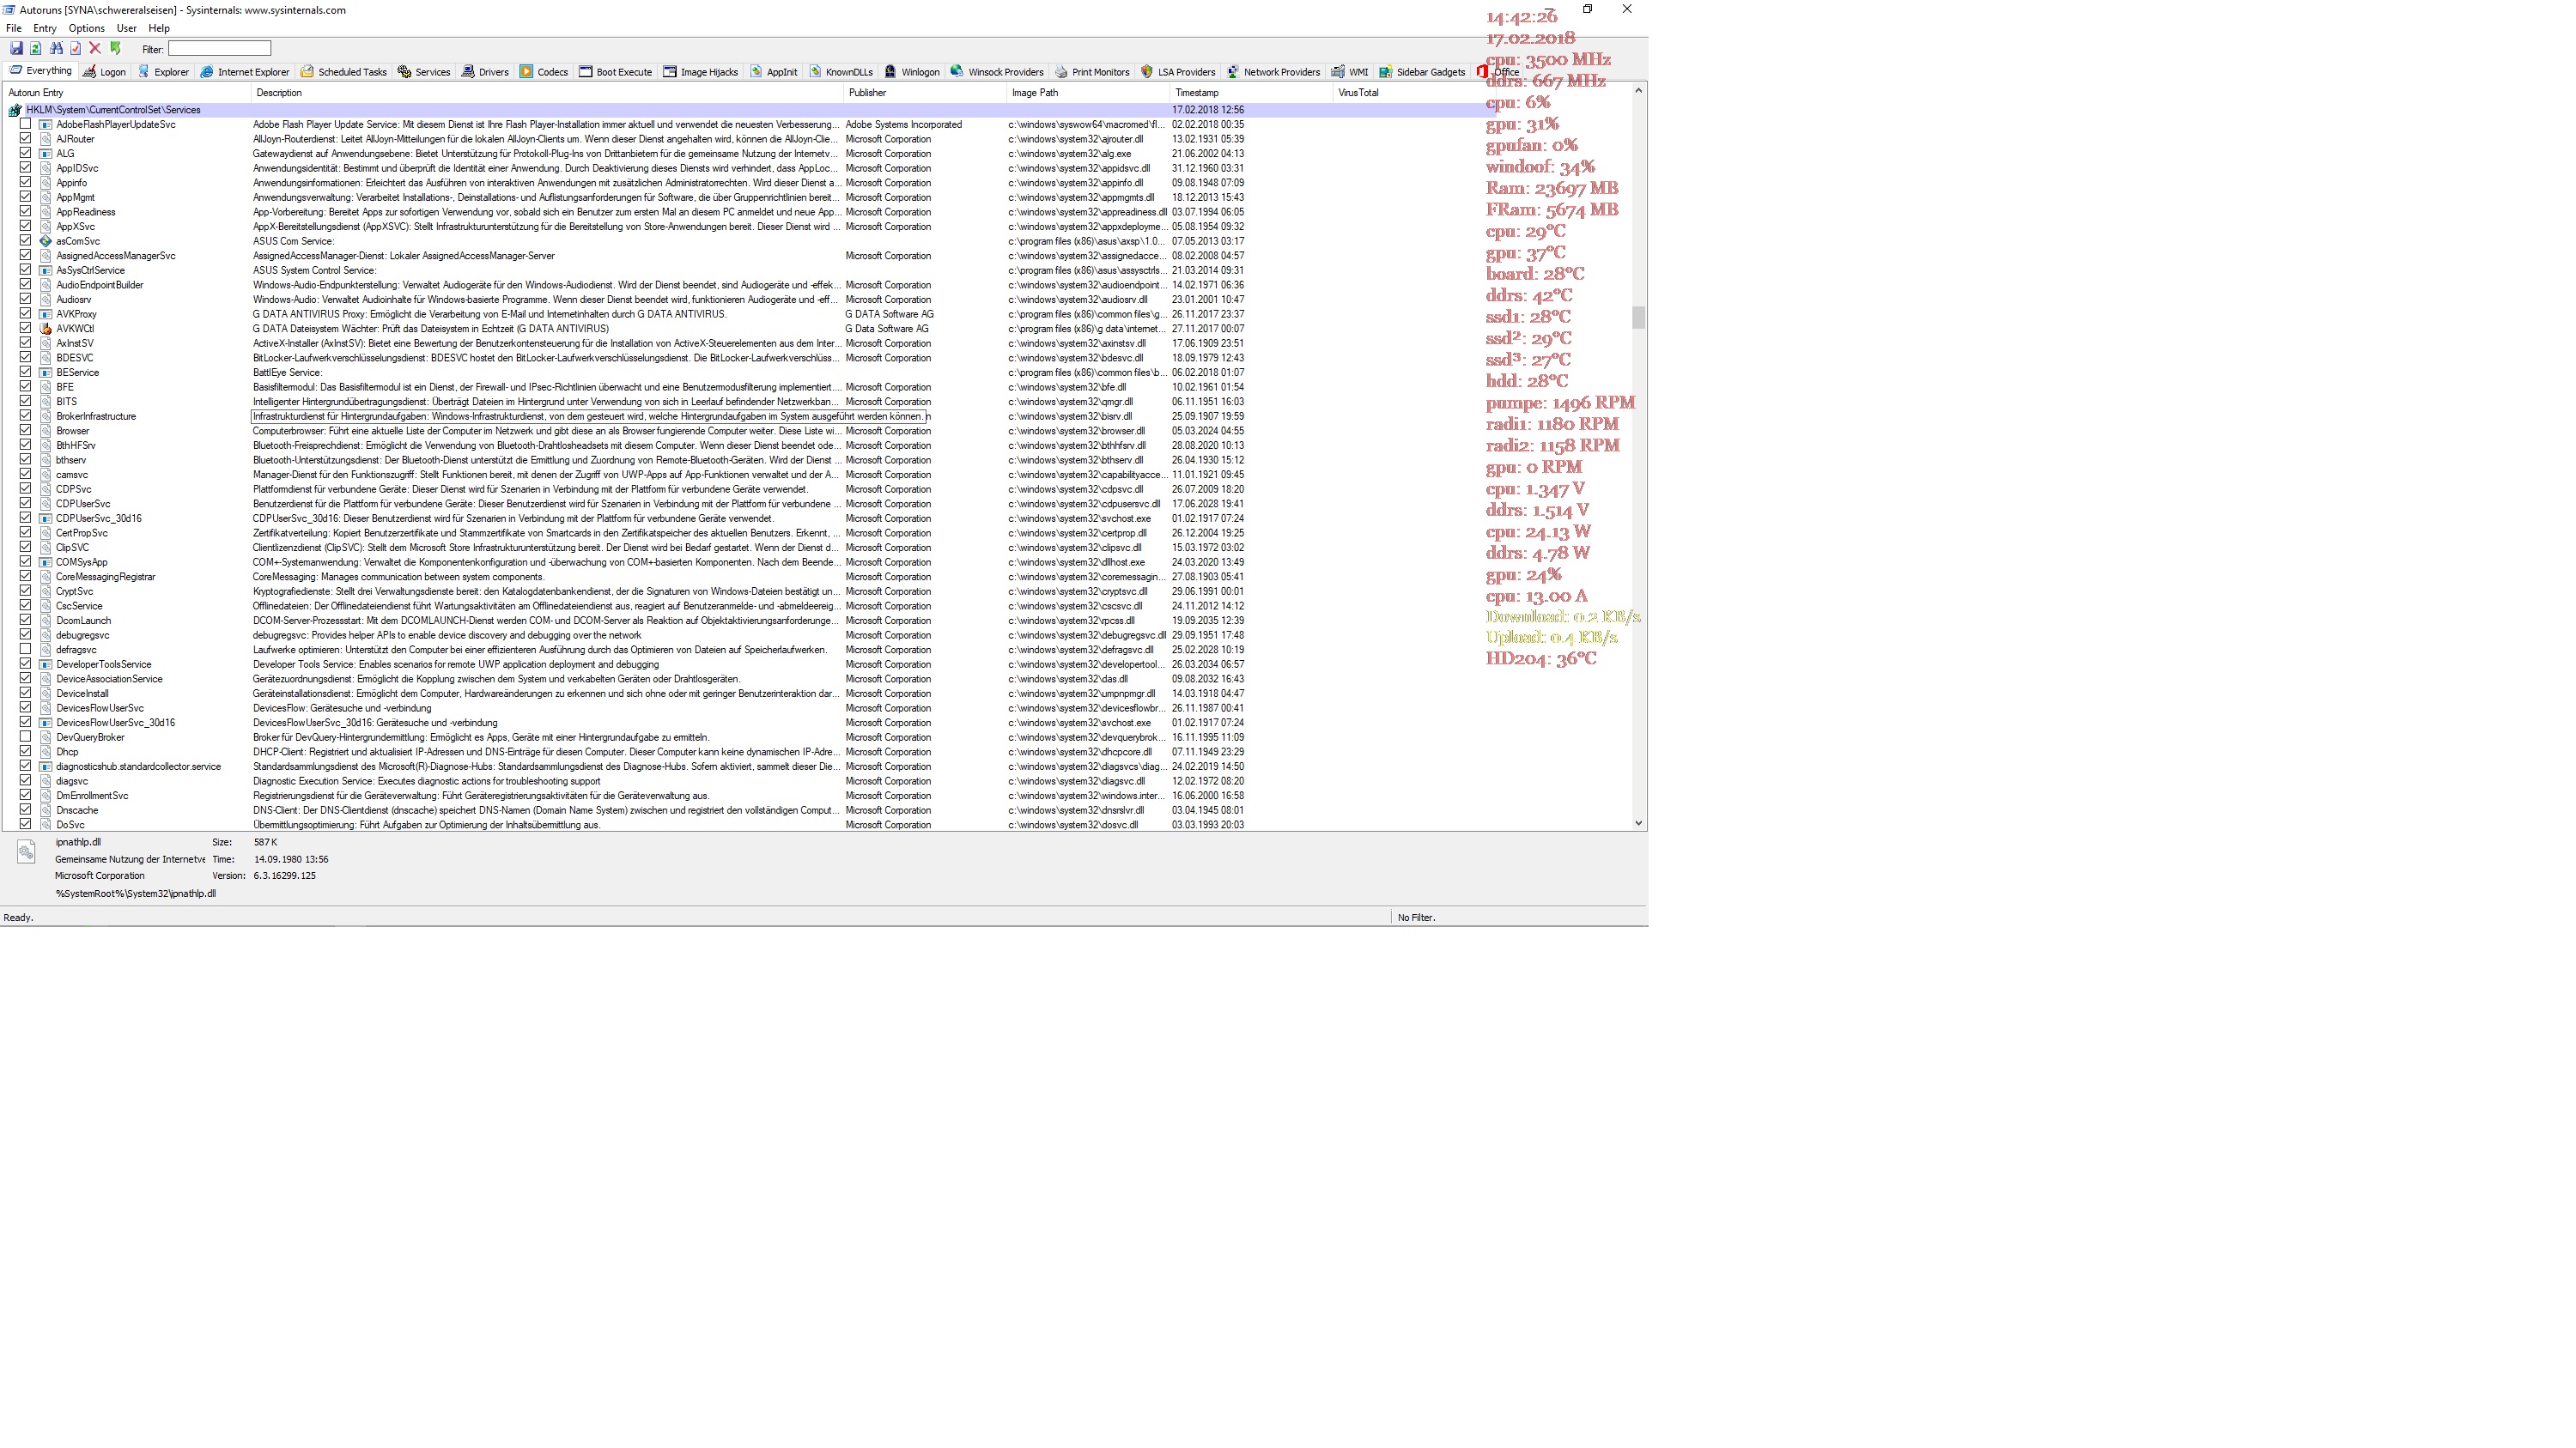The width and height of the screenshot is (2576, 1448).
Task: Enable the AdobeFlashPlayerUpdateSvc checkbox
Action: point(26,124)
